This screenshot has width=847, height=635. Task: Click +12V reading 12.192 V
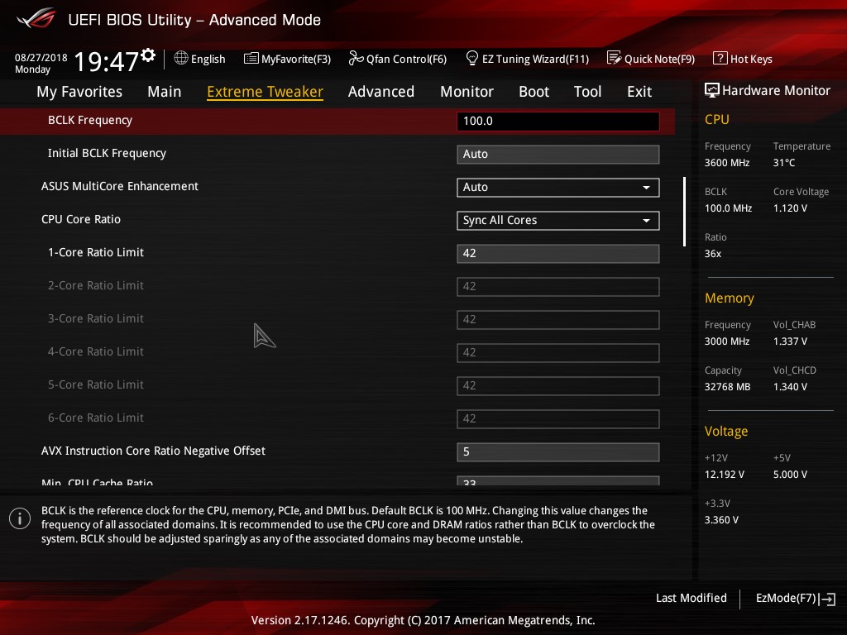coord(725,475)
